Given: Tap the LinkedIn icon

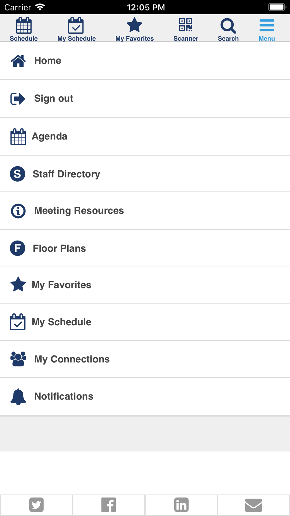Looking at the screenshot, I should point(181,505).
